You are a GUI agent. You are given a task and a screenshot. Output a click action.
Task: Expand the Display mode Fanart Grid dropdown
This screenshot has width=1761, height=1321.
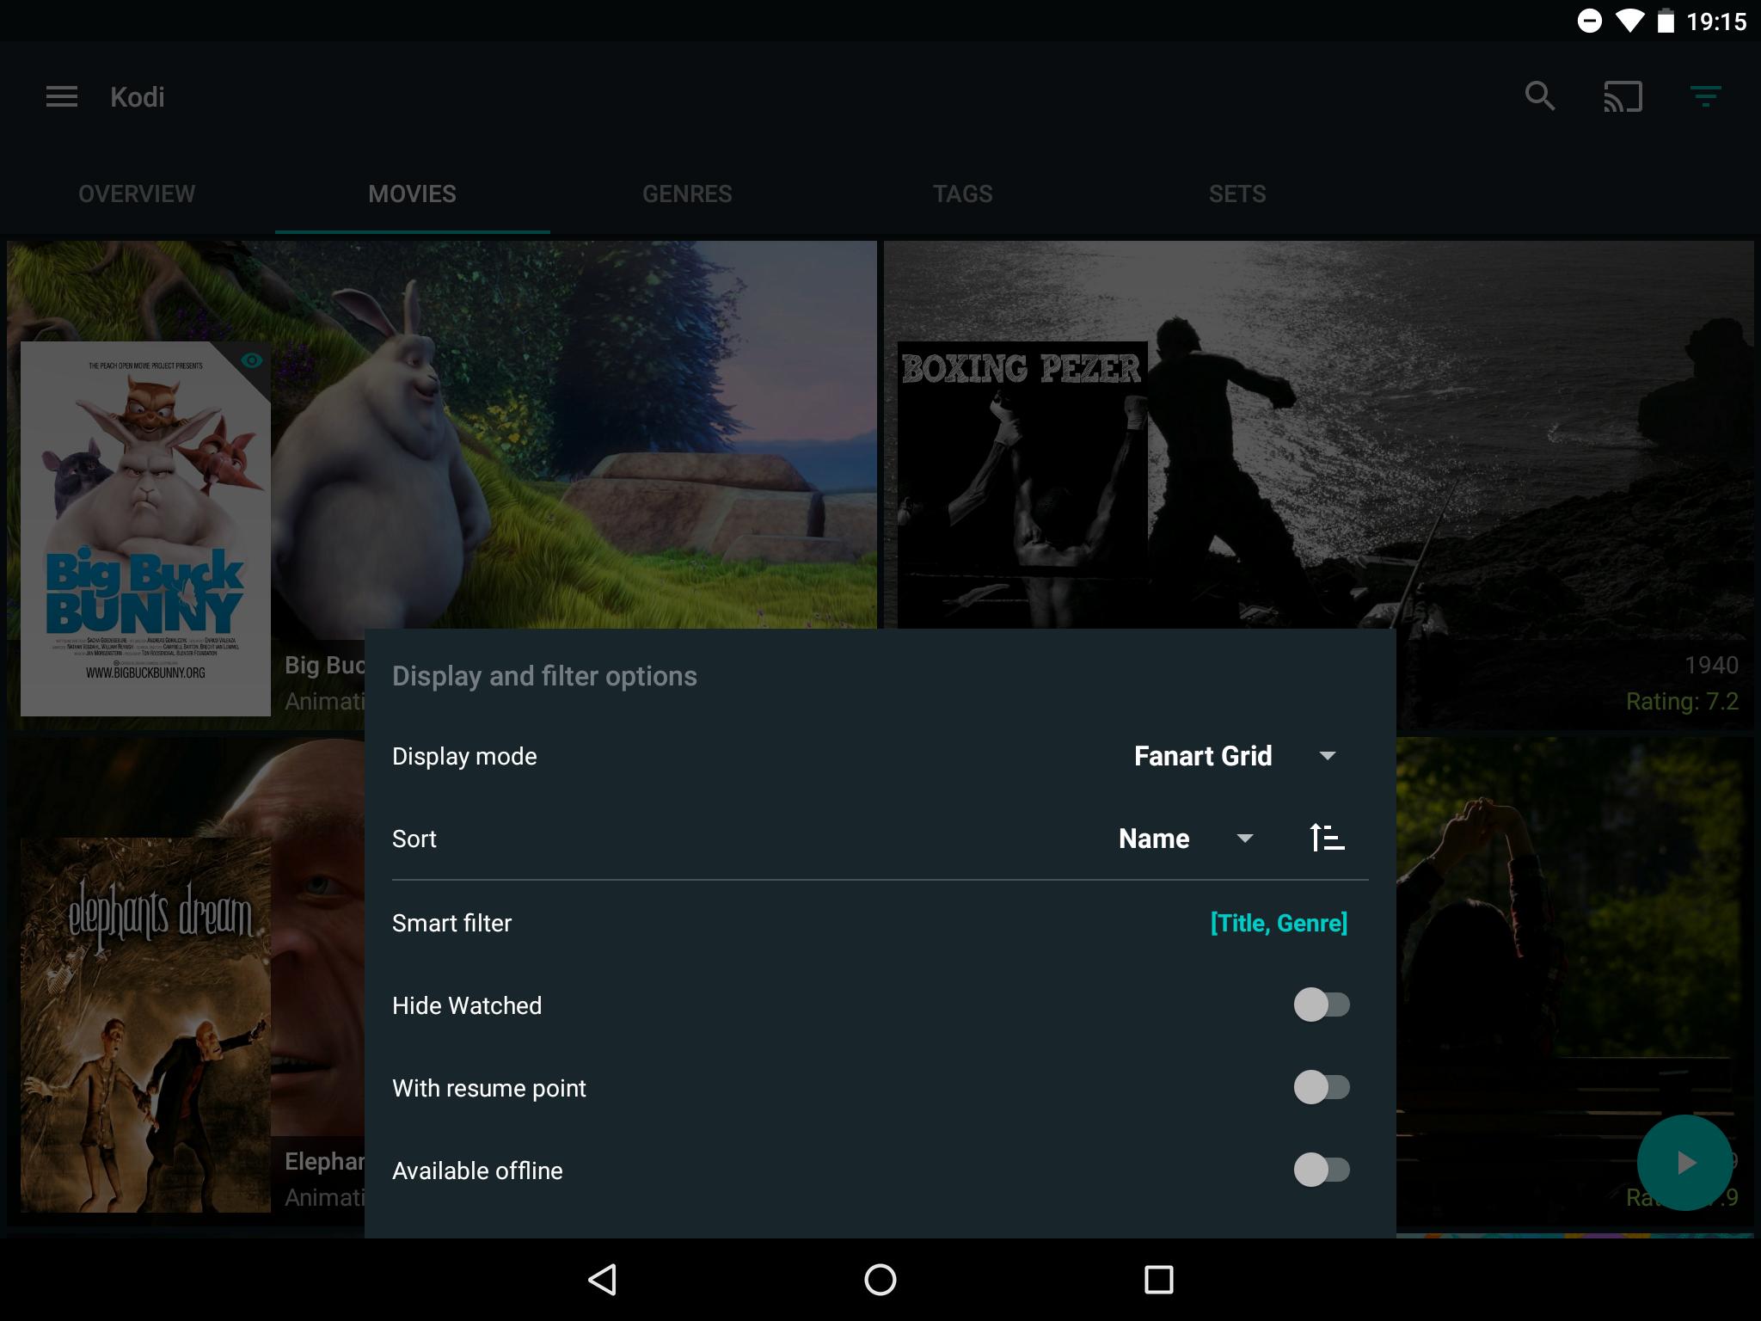1236,756
